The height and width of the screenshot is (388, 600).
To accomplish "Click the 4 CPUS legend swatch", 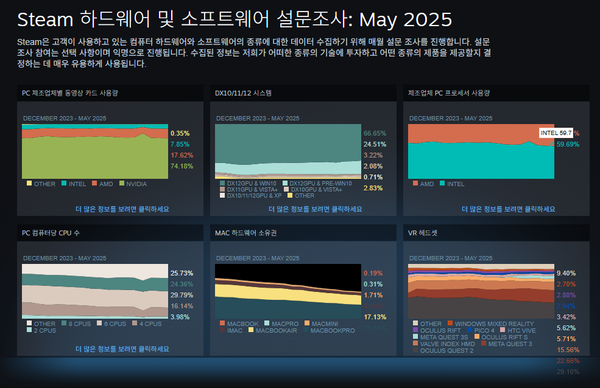I will [x=135, y=323].
